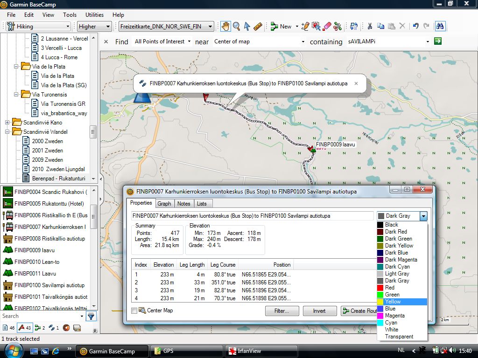Select the Pan hand tool
Viewport: 478px width, 358px height.
tap(225, 27)
